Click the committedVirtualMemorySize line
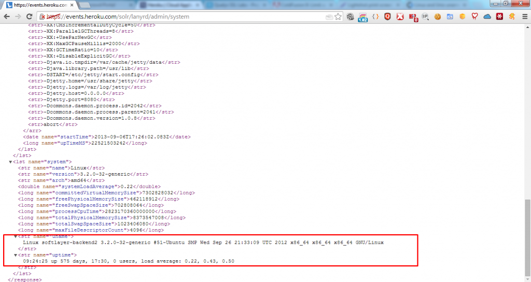This screenshot has height=282, width=531. tap(106, 193)
